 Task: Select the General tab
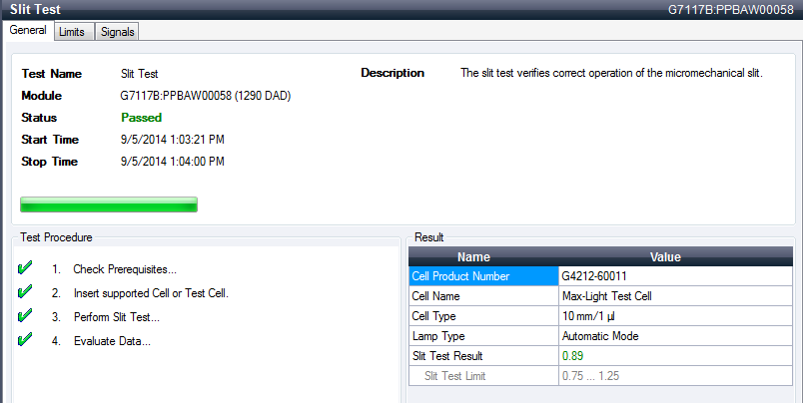tap(28, 31)
